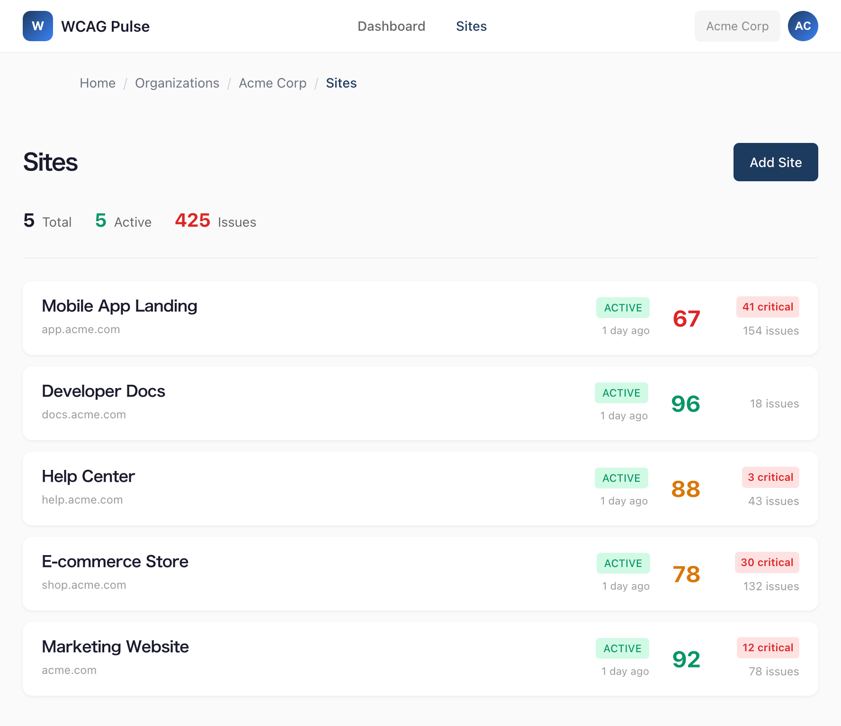Switch to the Sites tab
The height and width of the screenshot is (726, 841).
tap(471, 26)
